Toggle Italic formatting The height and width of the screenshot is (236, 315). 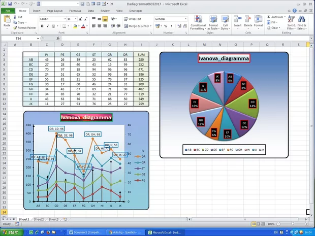[48, 26]
